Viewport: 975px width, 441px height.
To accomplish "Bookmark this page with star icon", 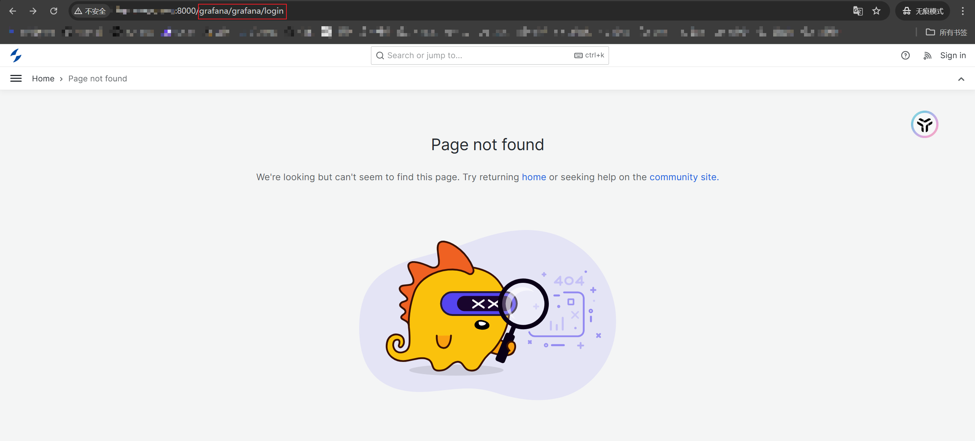I will coord(876,11).
